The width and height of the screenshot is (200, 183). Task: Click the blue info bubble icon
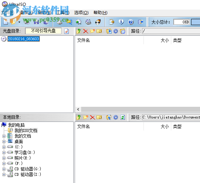click(x=121, y=22)
